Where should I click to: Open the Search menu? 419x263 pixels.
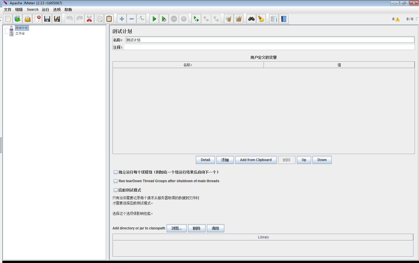(33, 10)
